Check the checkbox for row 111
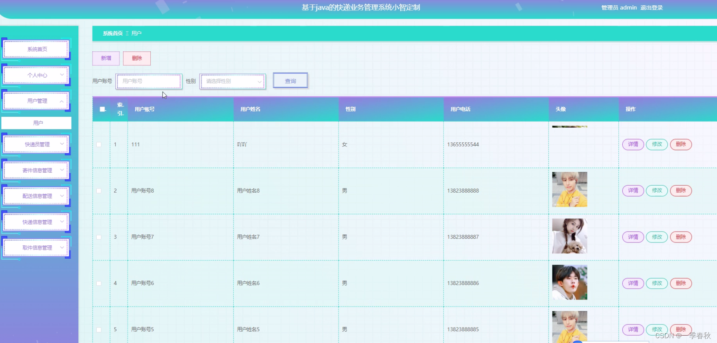 click(99, 144)
